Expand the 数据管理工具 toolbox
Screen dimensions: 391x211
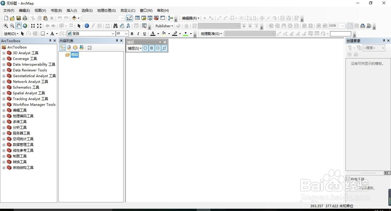point(4,145)
